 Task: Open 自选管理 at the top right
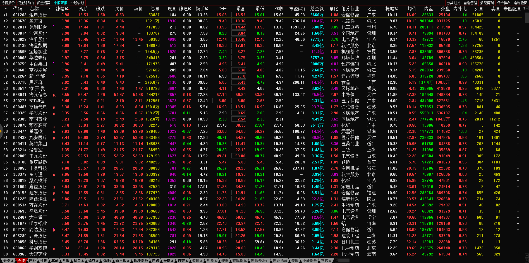click(470, 3)
